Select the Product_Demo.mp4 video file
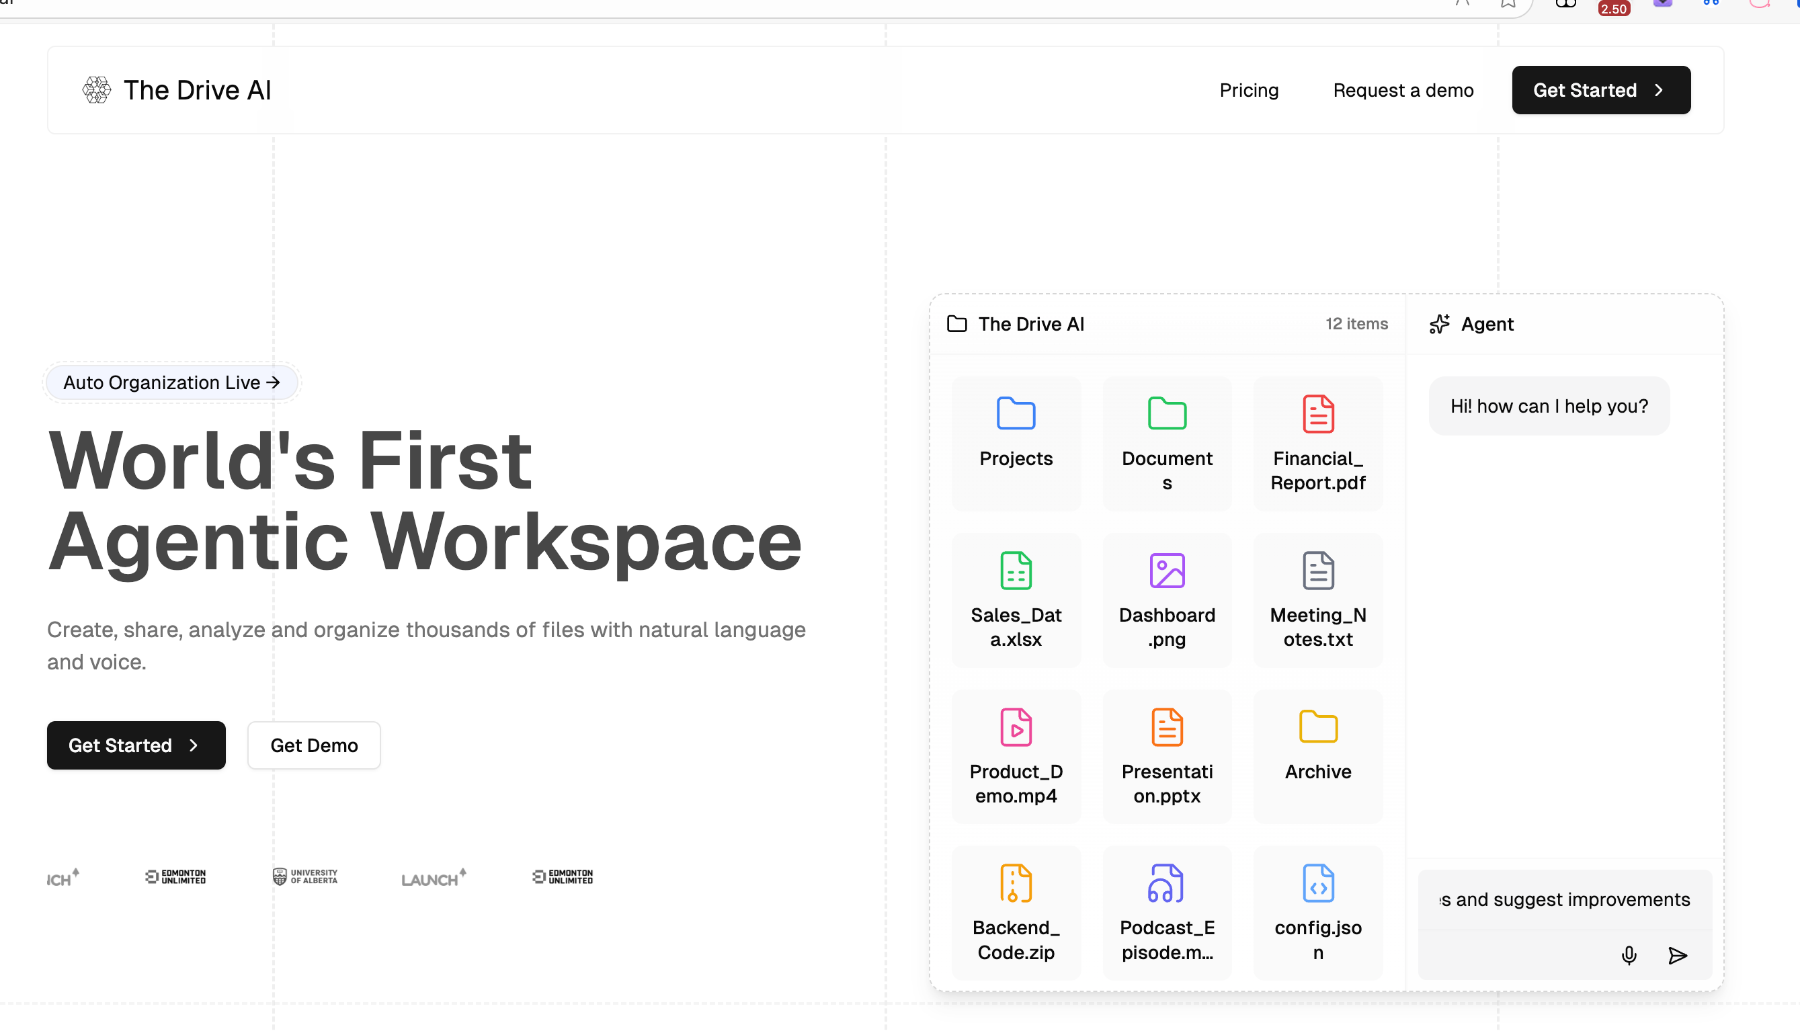This screenshot has height=1031, width=1800. 1016,727
